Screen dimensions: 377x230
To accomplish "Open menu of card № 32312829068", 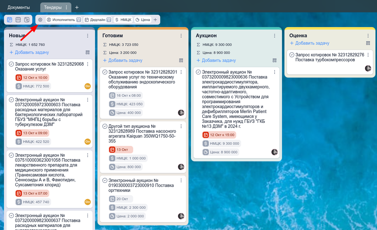I will pos(88,64).
